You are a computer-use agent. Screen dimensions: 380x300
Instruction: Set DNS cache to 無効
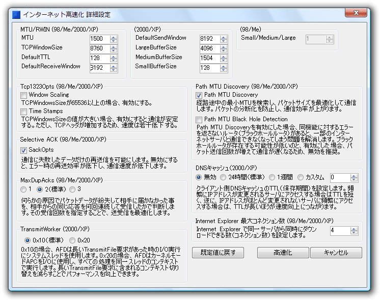coord(199,177)
